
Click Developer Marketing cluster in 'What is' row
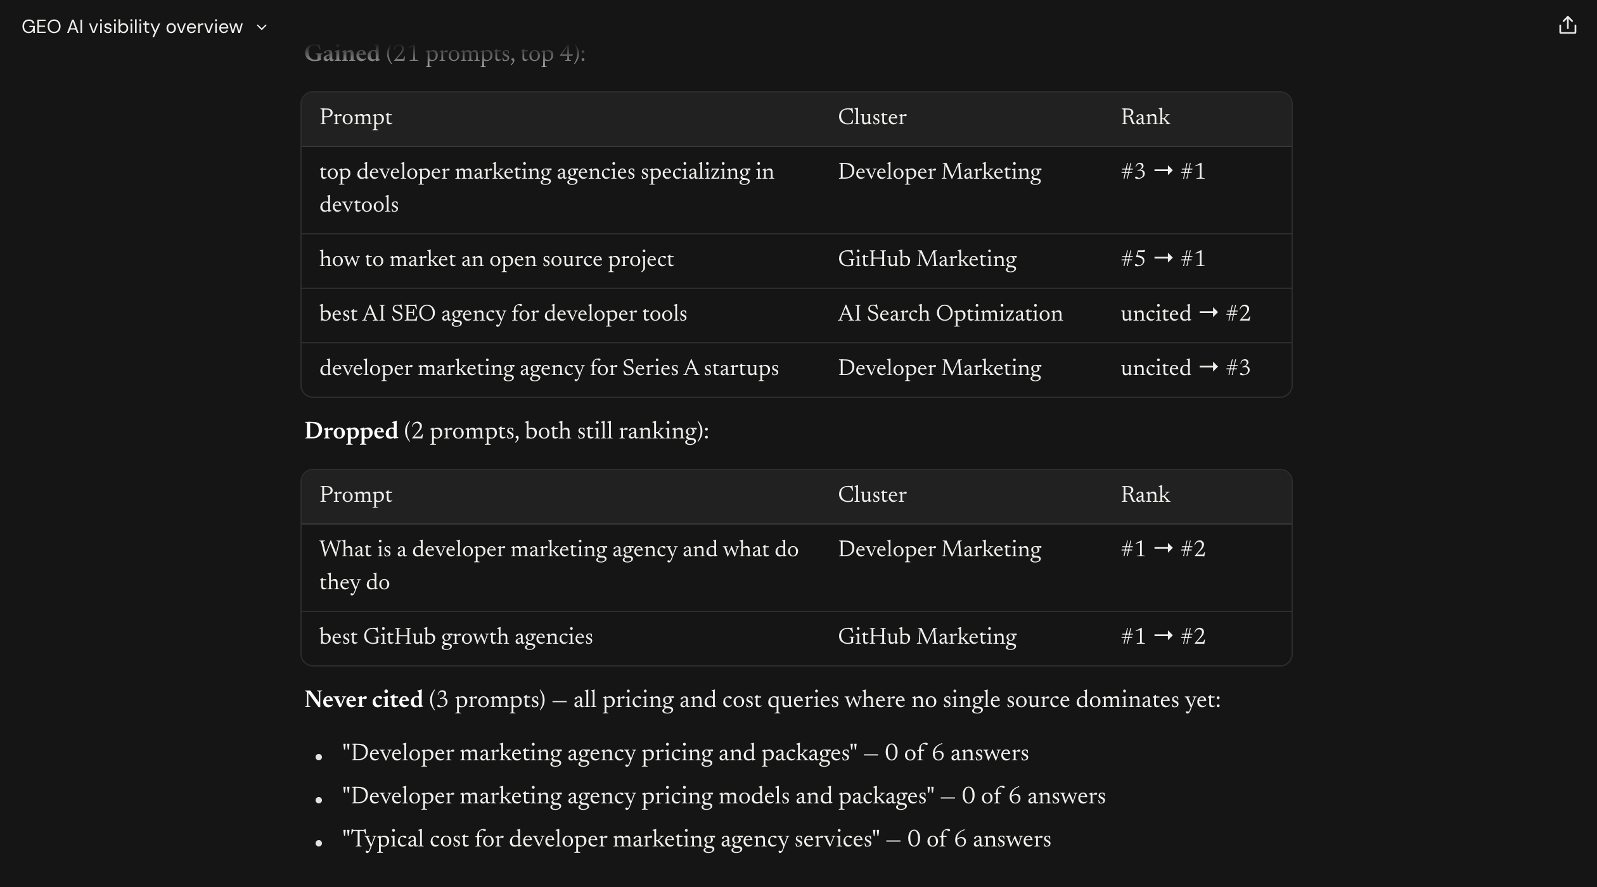coord(939,549)
